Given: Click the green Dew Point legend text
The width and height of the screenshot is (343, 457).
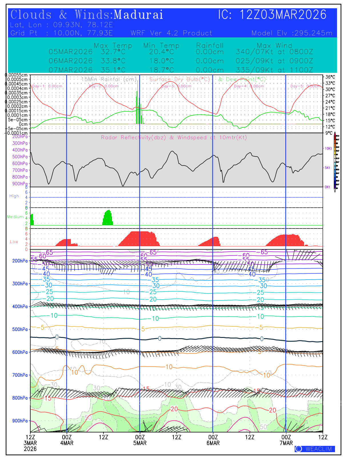Looking at the screenshot, I should 242,79.
